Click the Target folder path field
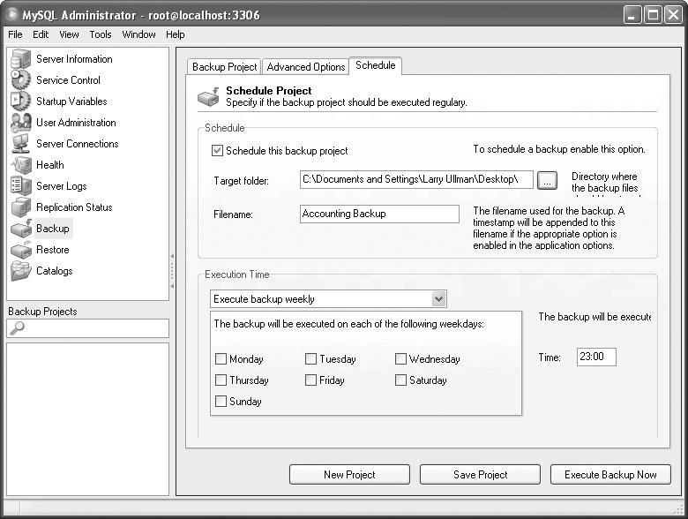688x519 pixels. tap(416, 179)
